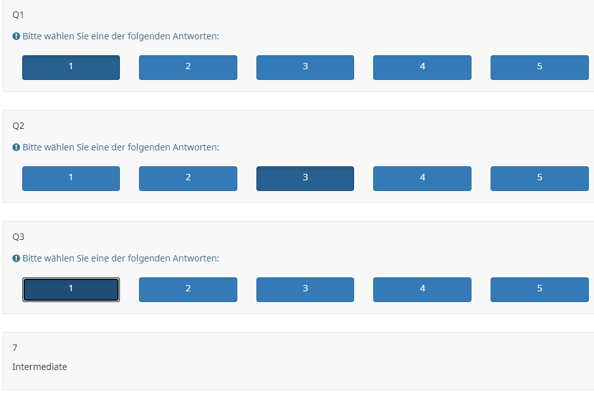Pick option 3 in Q1

pos(305,67)
